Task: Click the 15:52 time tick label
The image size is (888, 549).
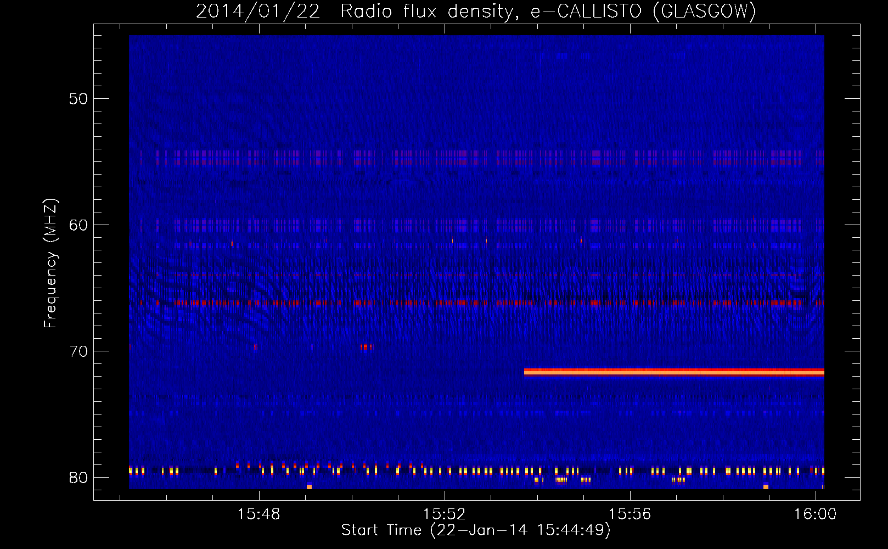Action: coord(444,514)
